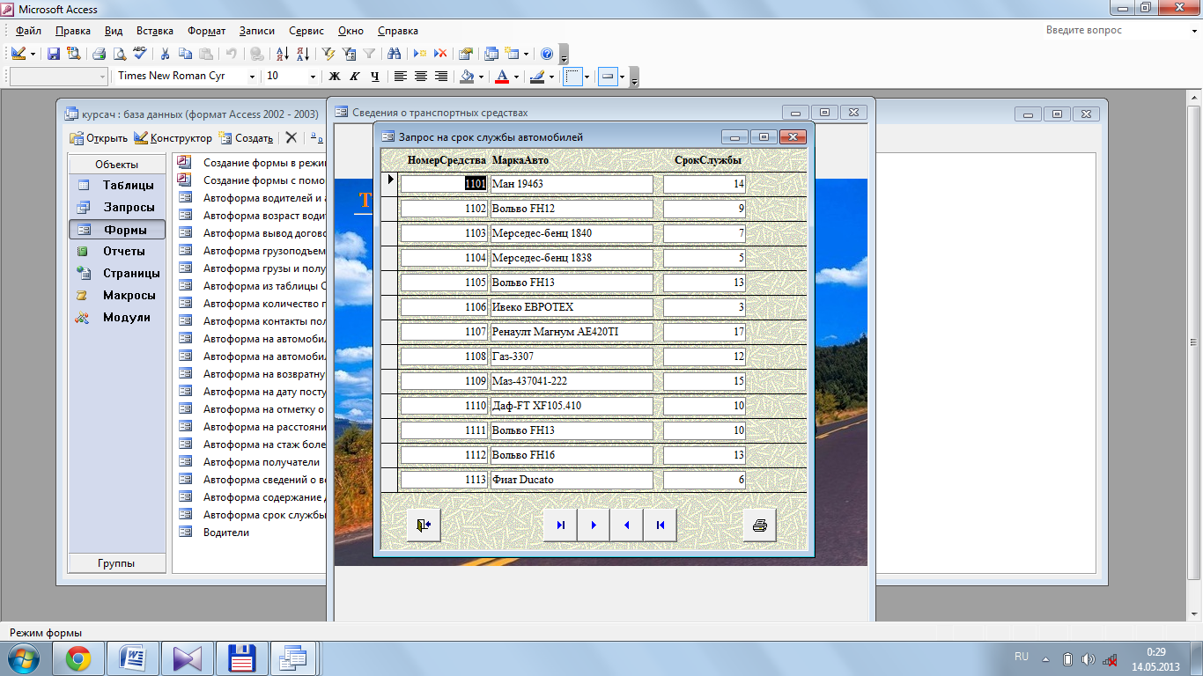Open Print Preview from the toolbar

[x=119, y=54]
